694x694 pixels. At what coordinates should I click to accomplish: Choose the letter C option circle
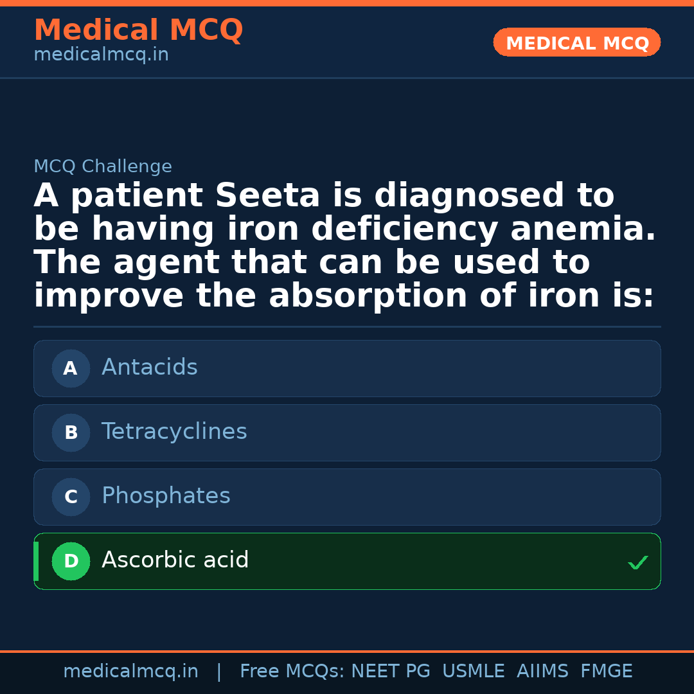pos(71,497)
